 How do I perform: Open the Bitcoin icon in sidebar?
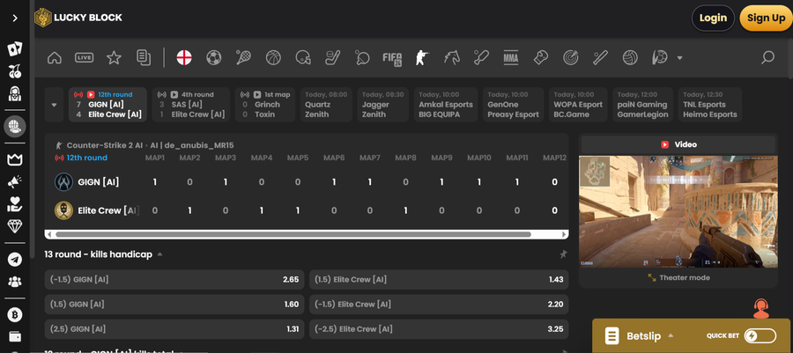tap(14, 314)
